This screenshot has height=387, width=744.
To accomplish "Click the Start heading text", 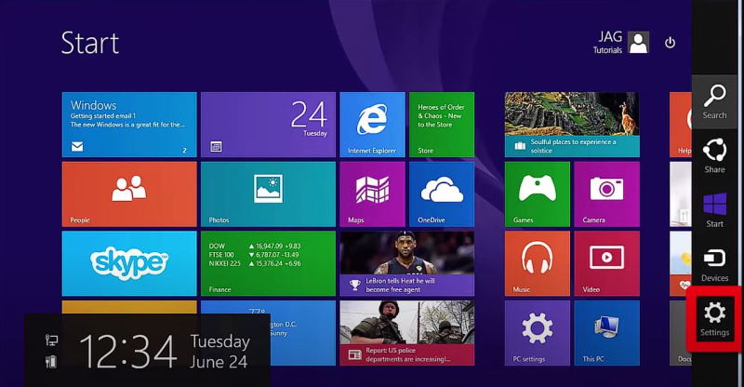I will 89,43.
